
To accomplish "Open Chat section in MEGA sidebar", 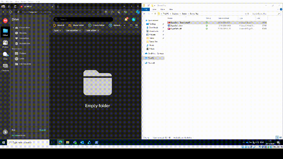I will pos(5,56).
